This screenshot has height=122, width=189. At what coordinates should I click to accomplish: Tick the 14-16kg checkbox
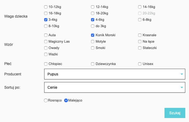pos(140,7)
